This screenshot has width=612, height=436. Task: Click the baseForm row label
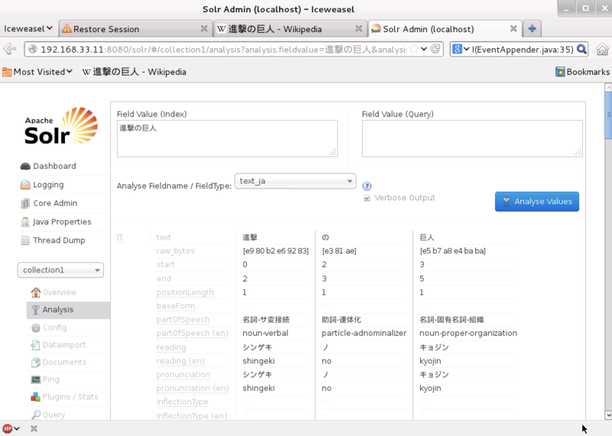[x=176, y=306]
